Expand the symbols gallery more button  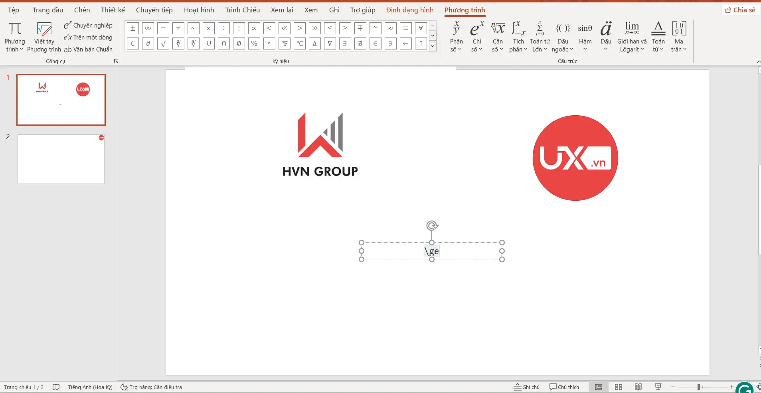click(x=433, y=46)
